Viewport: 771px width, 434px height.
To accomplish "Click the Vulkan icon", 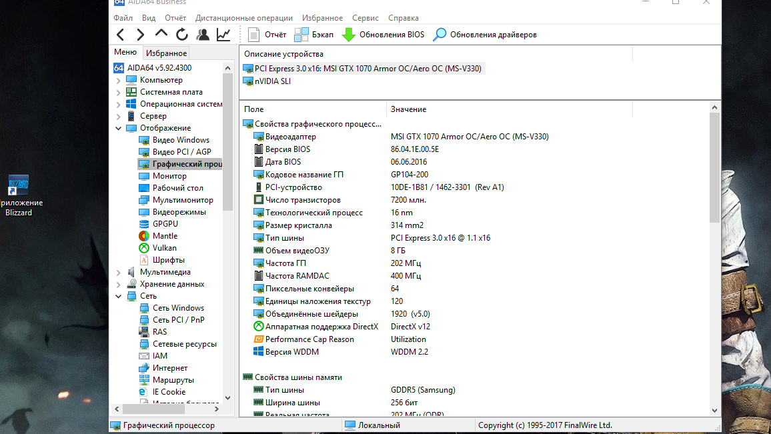I will click(x=144, y=248).
